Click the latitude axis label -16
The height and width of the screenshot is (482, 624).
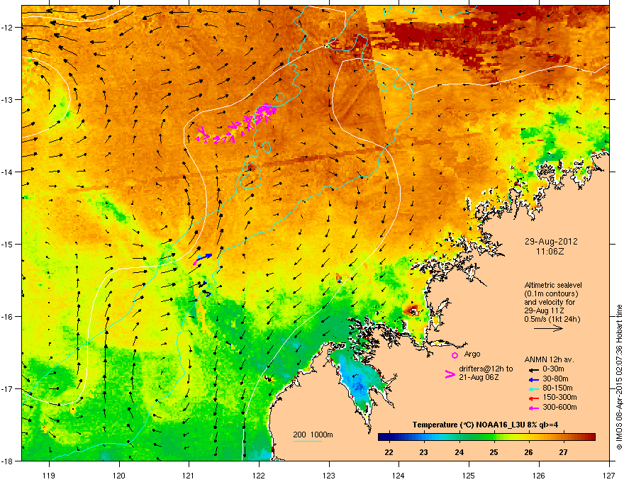tap(8, 316)
